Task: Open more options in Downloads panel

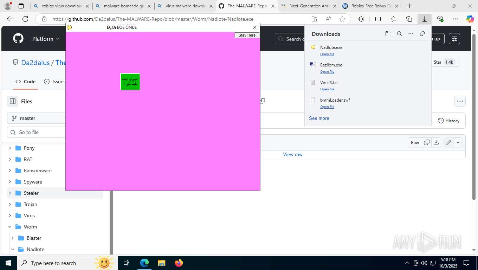Action: 411,34
